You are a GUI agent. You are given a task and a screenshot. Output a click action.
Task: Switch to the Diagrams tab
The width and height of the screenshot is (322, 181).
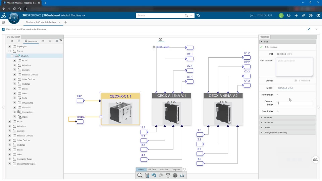point(176,170)
